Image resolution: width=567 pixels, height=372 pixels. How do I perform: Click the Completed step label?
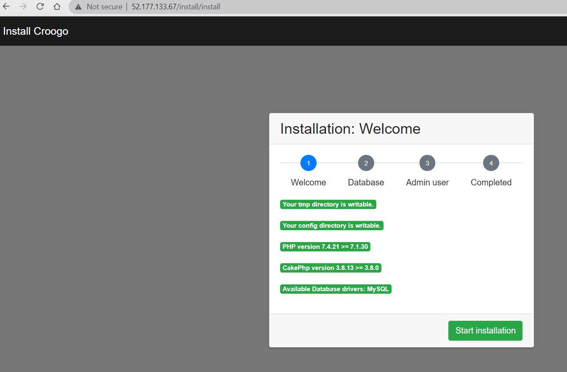pos(491,182)
